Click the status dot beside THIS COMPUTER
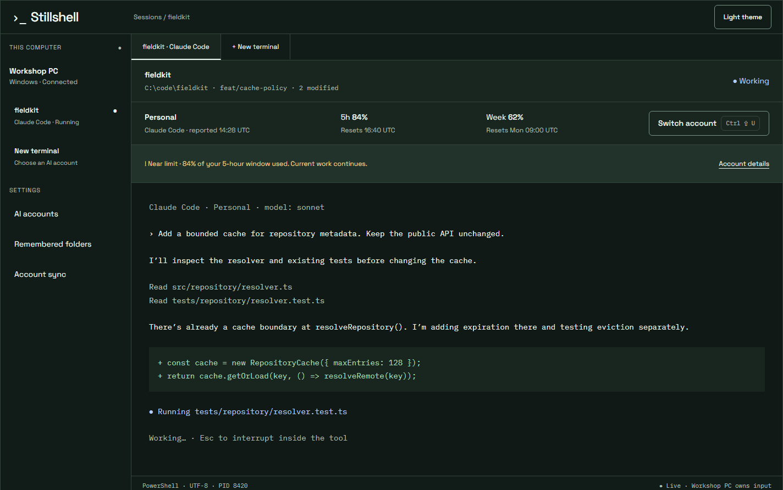The width and height of the screenshot is (783, 490). 120,48
